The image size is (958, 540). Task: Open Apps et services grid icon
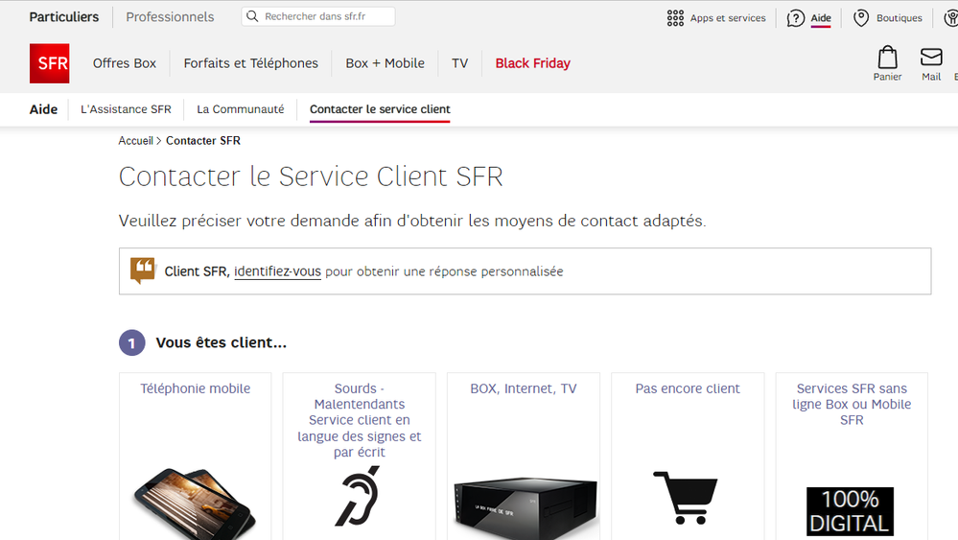pyautogui.click(x=675, y=18)
